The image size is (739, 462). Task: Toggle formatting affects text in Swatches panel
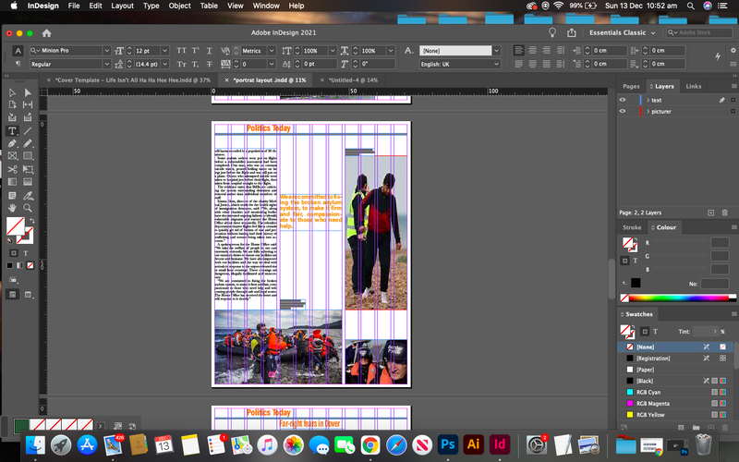pyautogui.click(x=655, y=332)
